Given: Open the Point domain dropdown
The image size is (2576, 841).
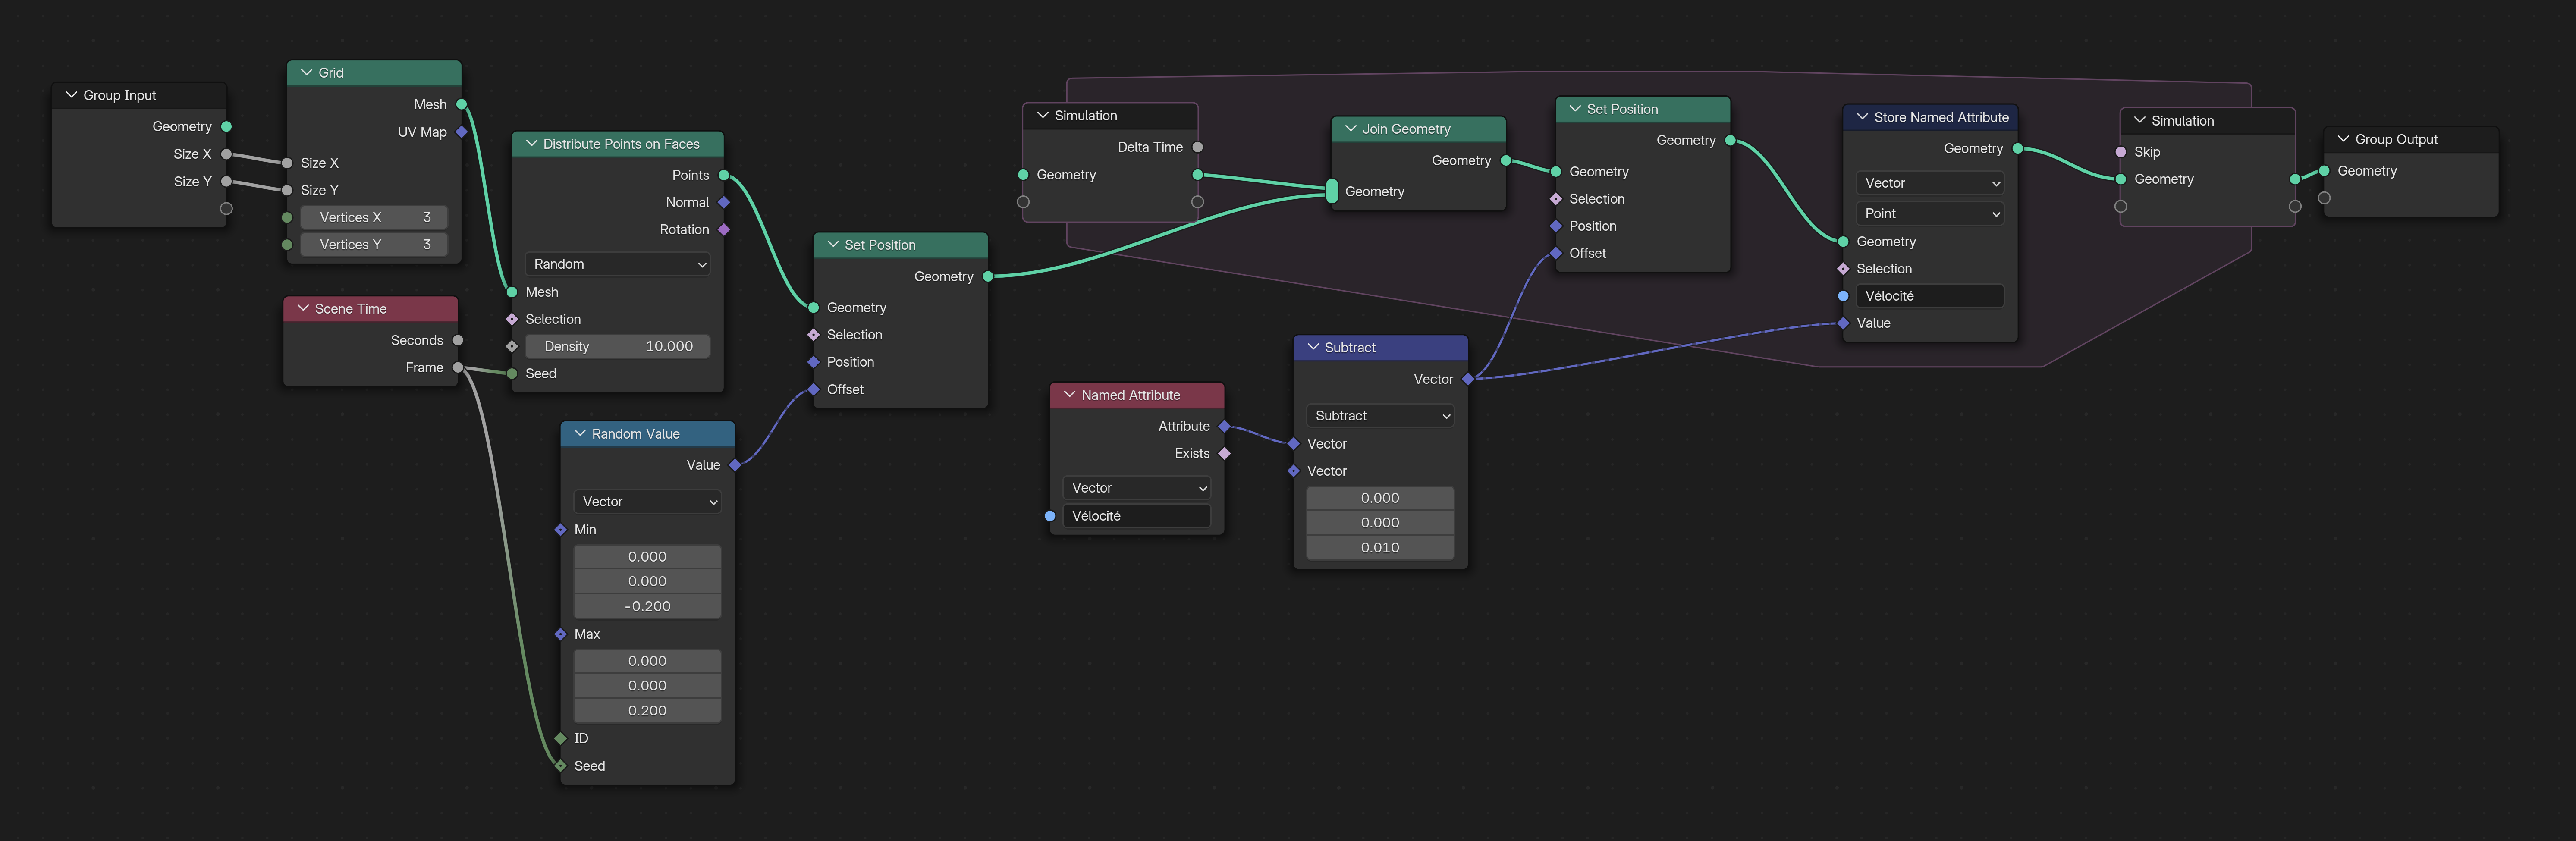Looking at the screenshot, I should click(1930, 214).
